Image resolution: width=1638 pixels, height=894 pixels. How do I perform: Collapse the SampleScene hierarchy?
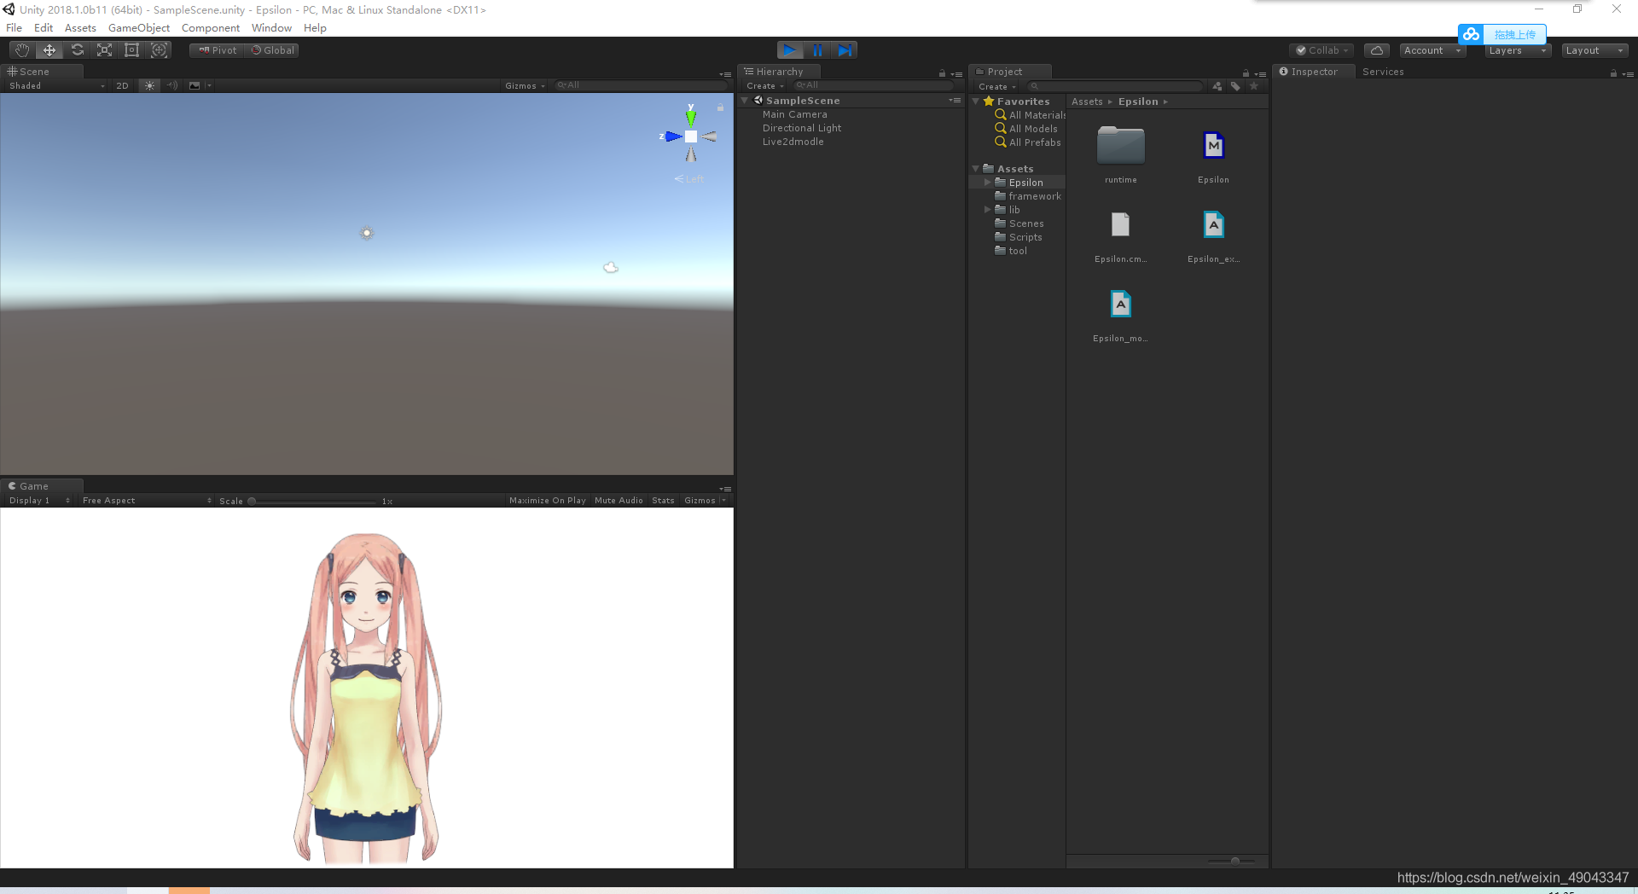(x=745, y=101)
